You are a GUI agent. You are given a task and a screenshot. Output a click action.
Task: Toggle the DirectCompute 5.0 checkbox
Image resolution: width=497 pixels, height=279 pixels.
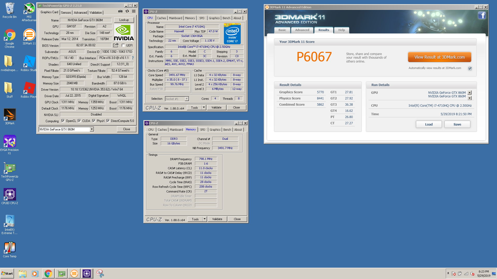click(108, 121)
